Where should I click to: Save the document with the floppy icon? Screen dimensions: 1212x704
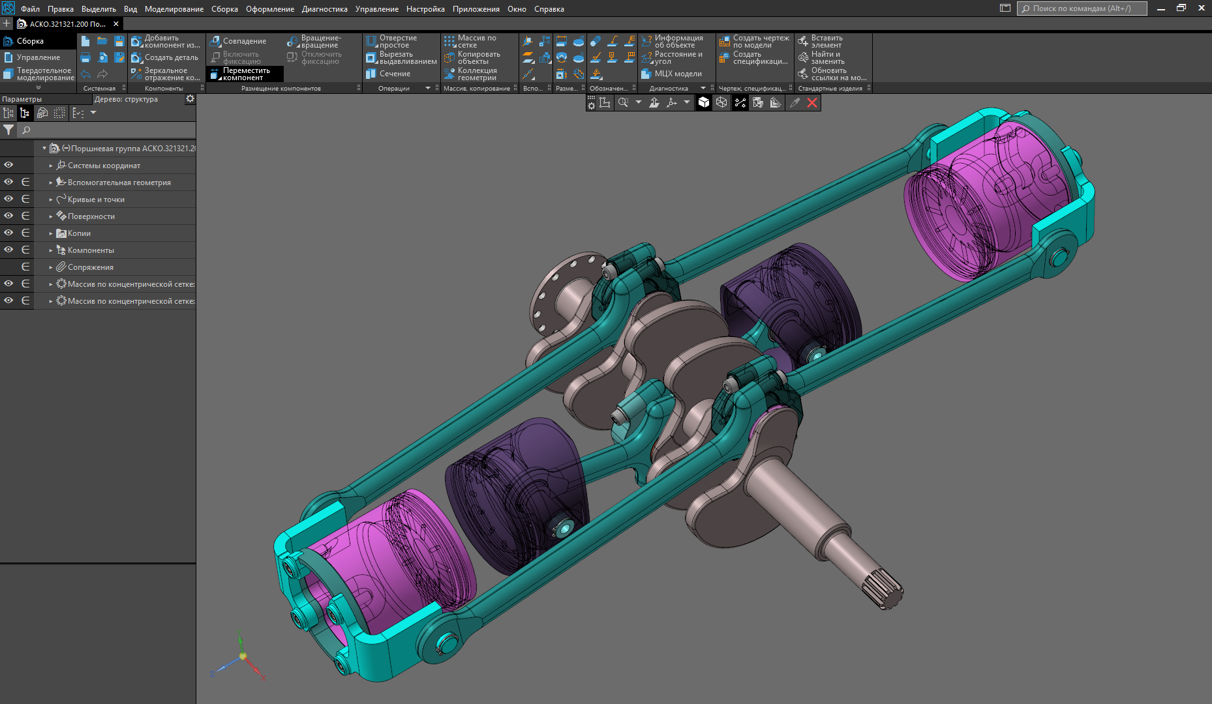pyautogui.click(x=119, y=41)
